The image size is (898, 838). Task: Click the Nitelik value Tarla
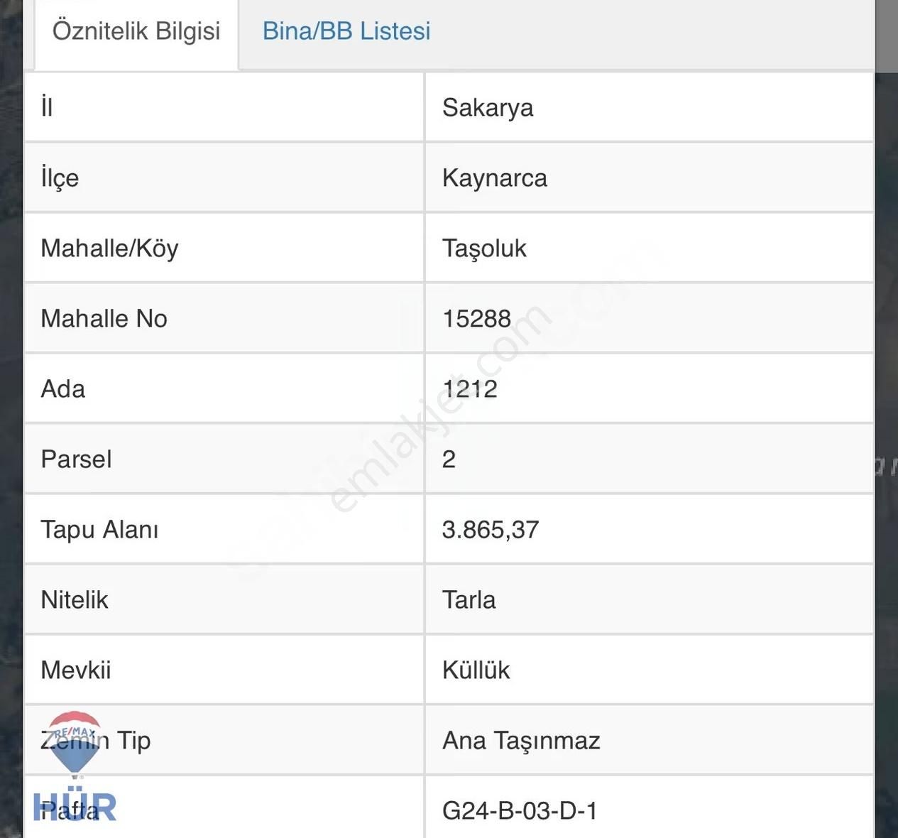[469, 599]
